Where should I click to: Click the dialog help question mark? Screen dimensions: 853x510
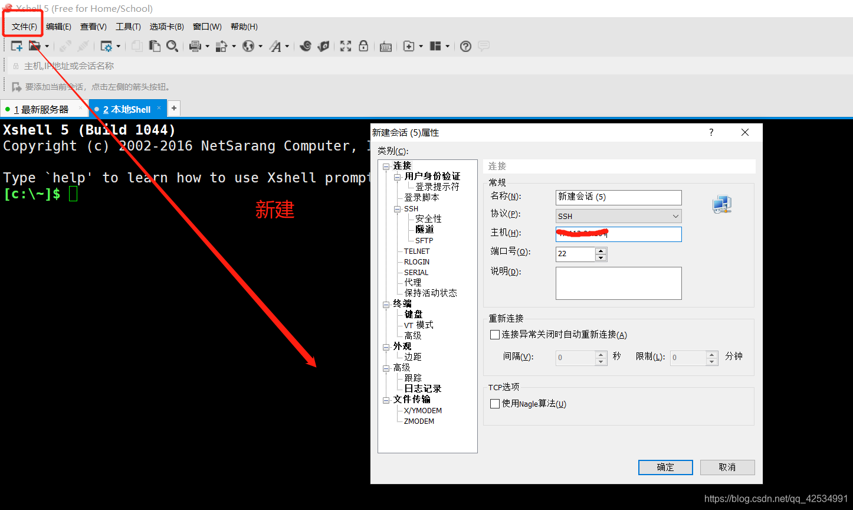point(711,132)
